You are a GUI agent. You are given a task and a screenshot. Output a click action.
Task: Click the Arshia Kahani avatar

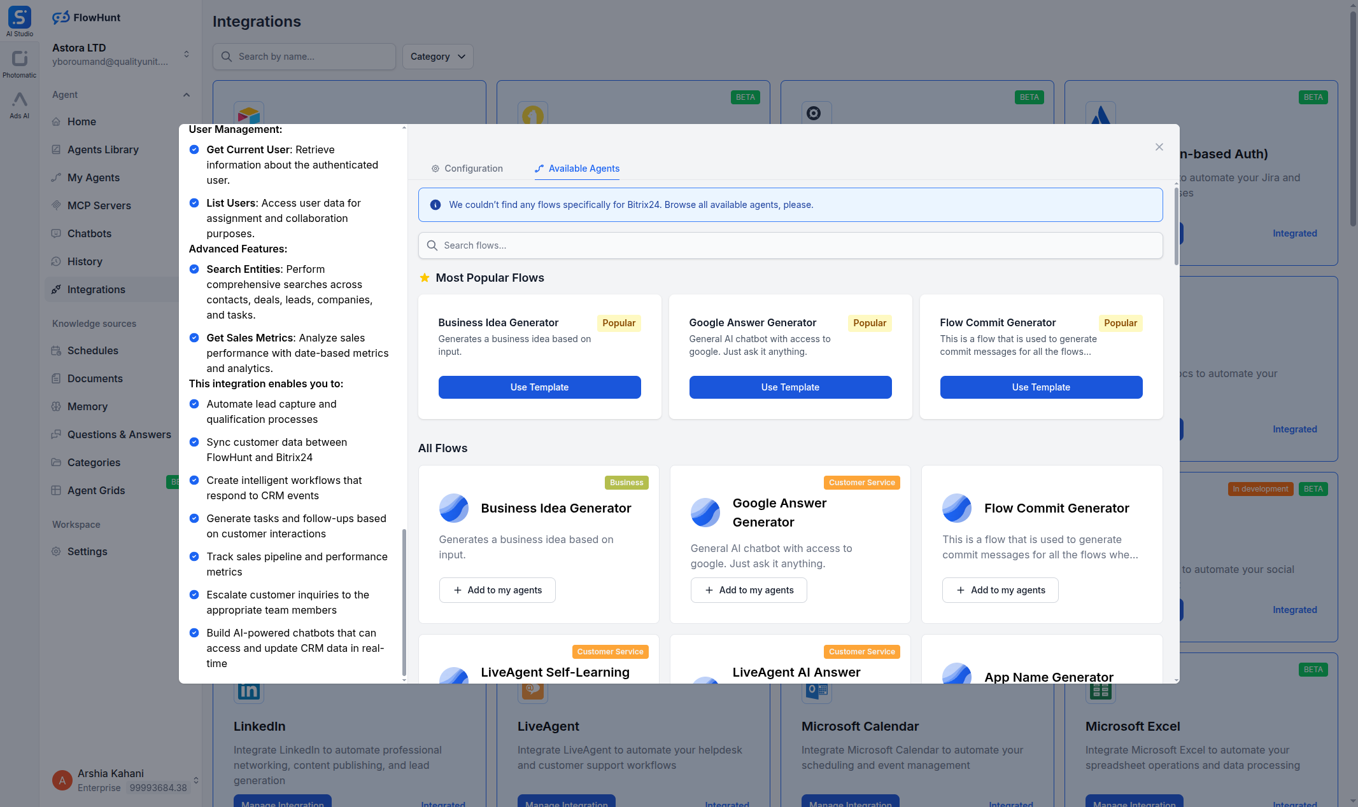tap(62, 780)
